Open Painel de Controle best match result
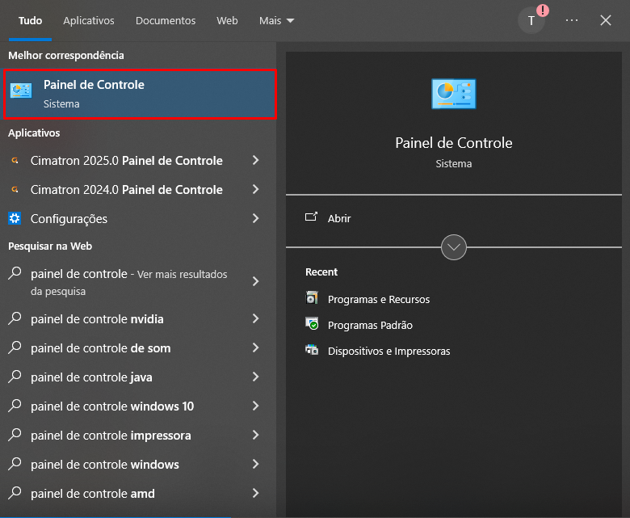Screen dimensions: 630x518 coord(140,94)
